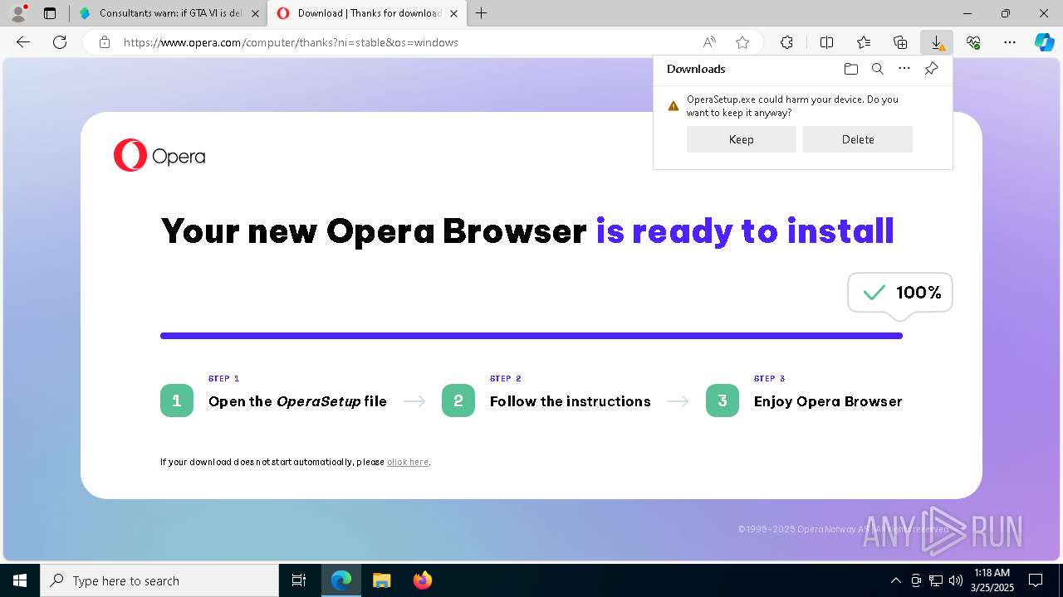The width and height of the screenshot is (1063, 597).
Task: Open the volume control tray icon
Action: 956,580
